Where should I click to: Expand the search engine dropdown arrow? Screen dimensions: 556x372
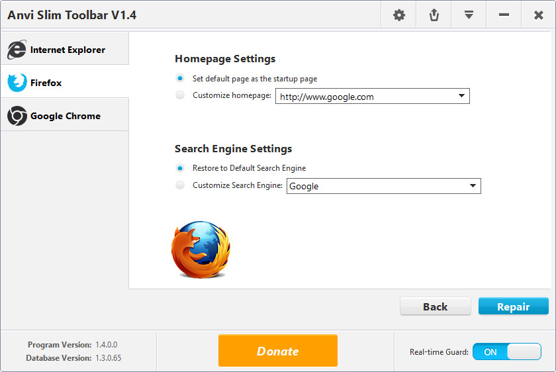click(473, 186)
